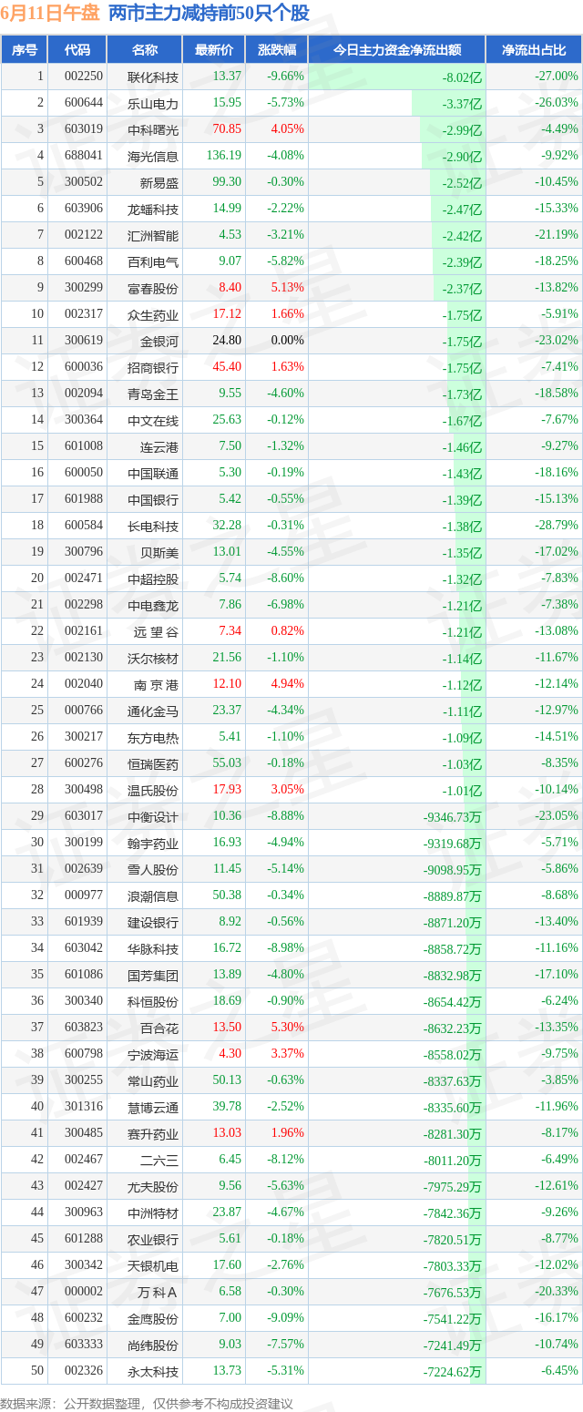This screenshot has width=583, height=1412.
Task: Select stock name 通化金马
Action: (153, 711)
